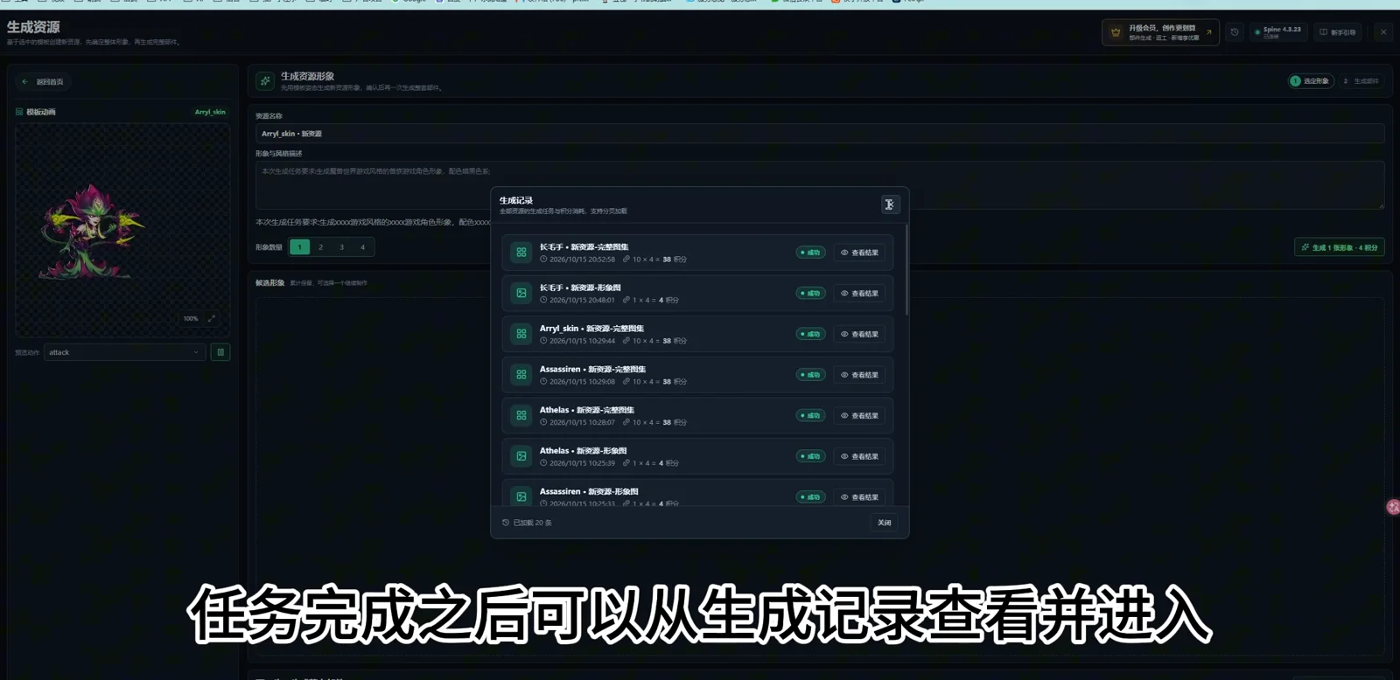Image resolution: width=1400 pixels, height=680 pixels.
Task: Pause the template animation preview
Action: [220, 352]
